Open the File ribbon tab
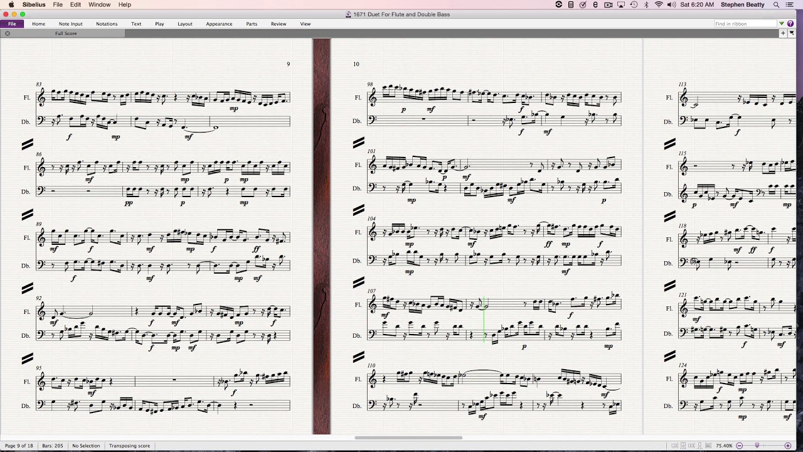803x452 pixels. point(12,24)
